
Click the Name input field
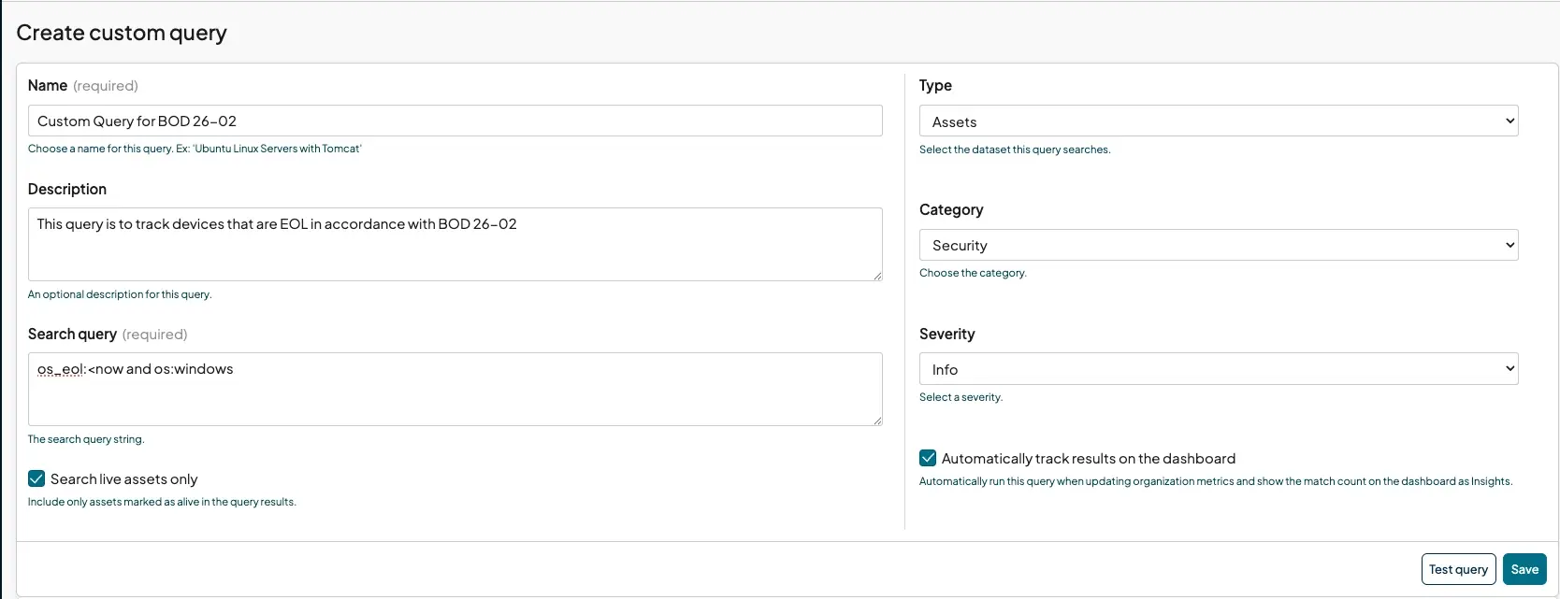click(x=455, y=121)
